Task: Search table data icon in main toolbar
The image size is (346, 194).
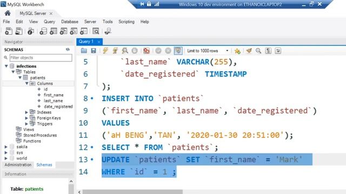Action: tap(96, 31)
